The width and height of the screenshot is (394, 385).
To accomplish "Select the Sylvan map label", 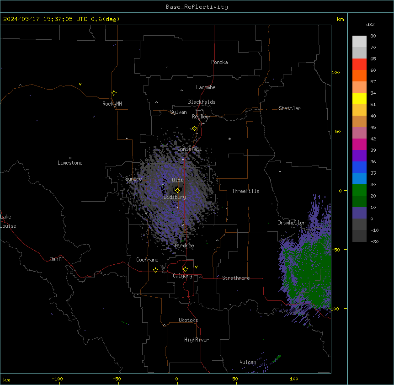I will tap(178, 112).
